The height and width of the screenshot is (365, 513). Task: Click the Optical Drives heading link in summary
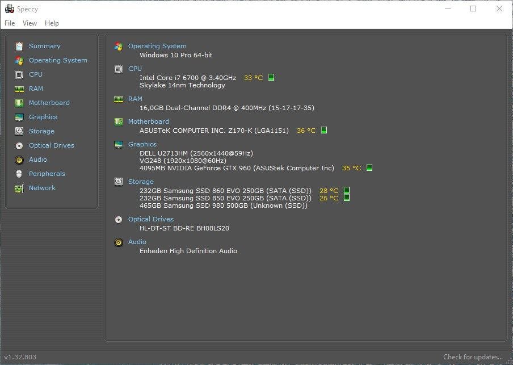point(151,219)
